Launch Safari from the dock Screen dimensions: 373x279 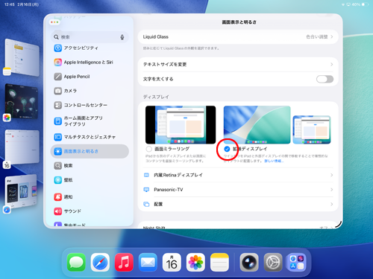pos(100,262)
